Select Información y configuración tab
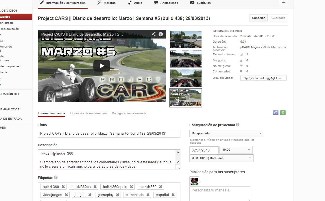The width and height of the screenshot is (325, 201). (62, 3)
